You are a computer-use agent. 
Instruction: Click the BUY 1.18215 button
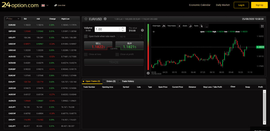[130, 45]
